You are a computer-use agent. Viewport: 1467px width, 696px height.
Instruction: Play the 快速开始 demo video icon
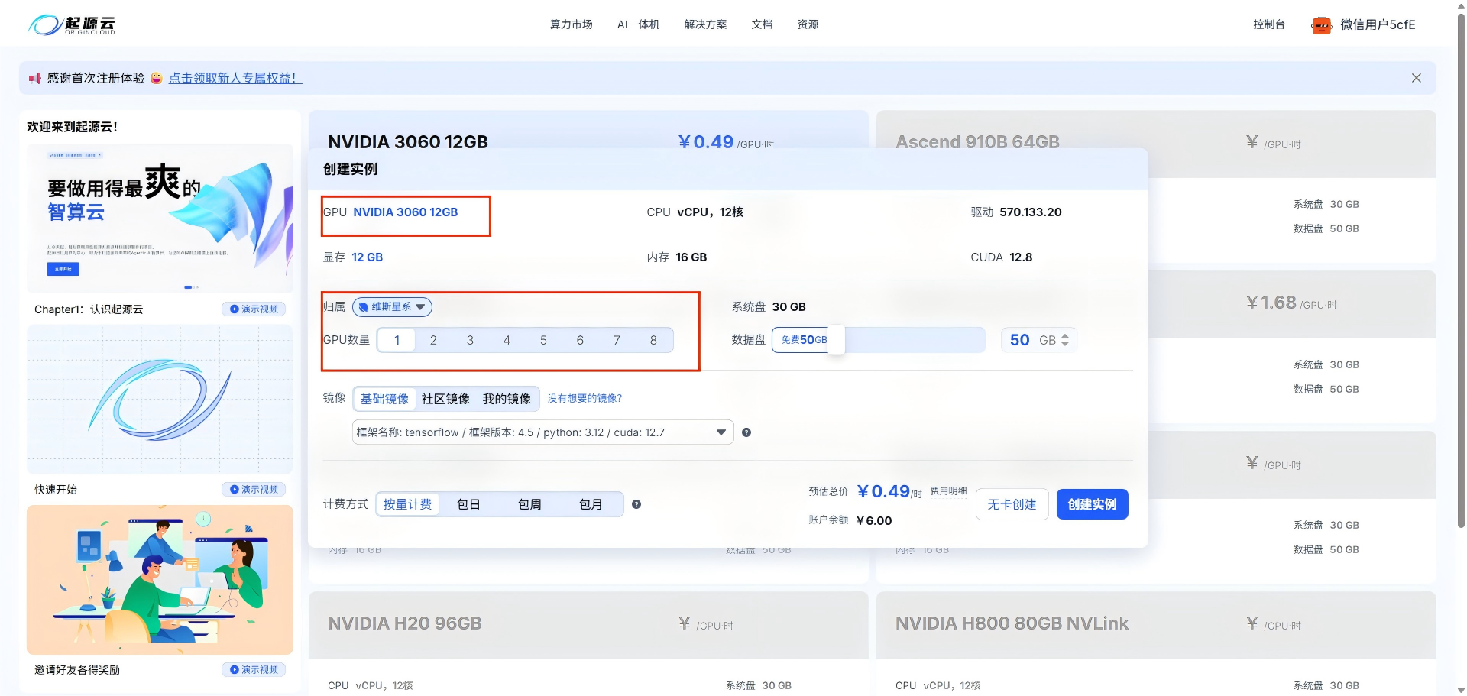234,489
